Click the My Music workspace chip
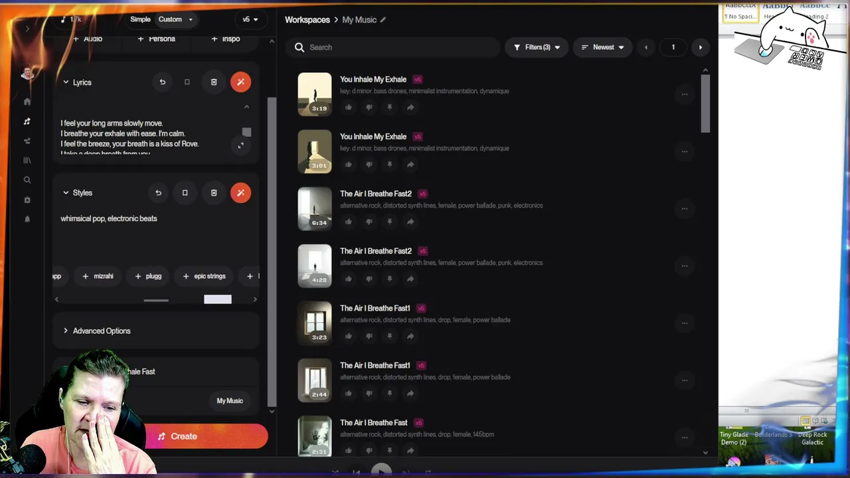The width and height of the screenshot is (850, 478). [x=230, y=400]
